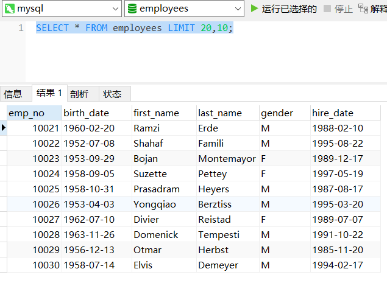The height and width of the screenshot is (283, 387).
Task: Click first name Ramzi
Action: coord(147,128)
